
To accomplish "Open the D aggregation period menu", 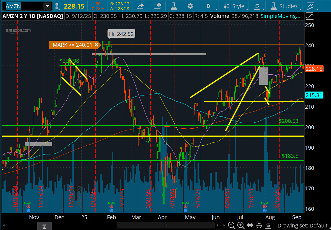I will [x=208, y=6].
